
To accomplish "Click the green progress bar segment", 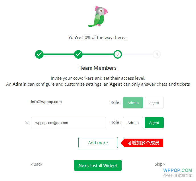I will 59,54.
